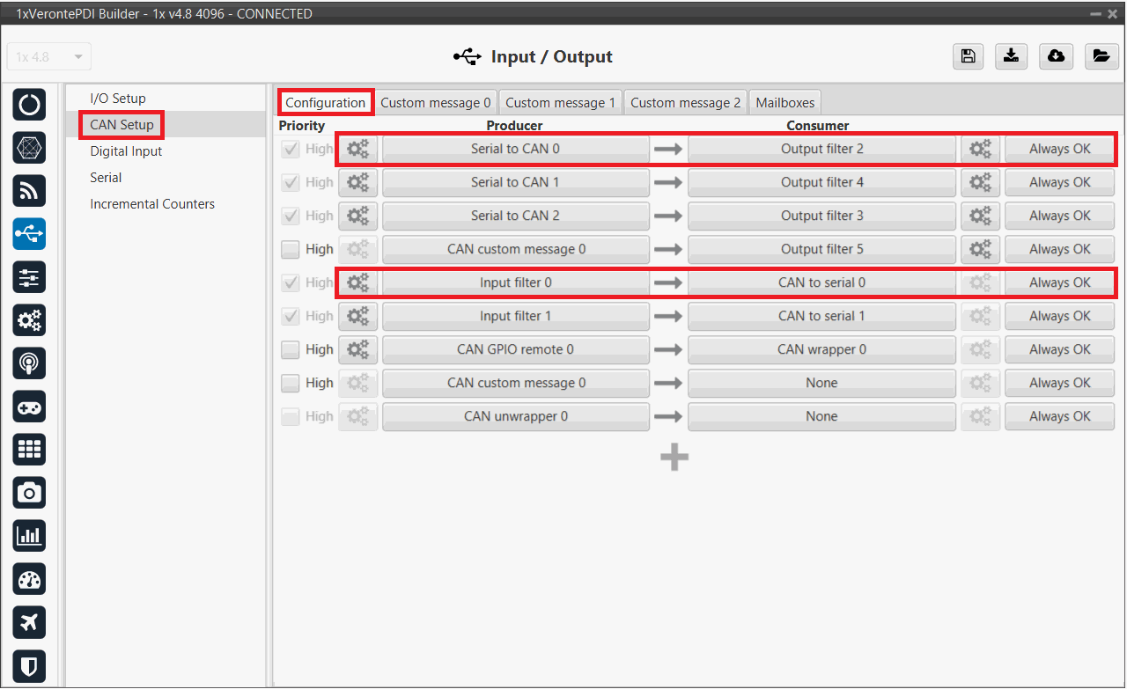Click the save icon in top toolbar

pos(968,56)
